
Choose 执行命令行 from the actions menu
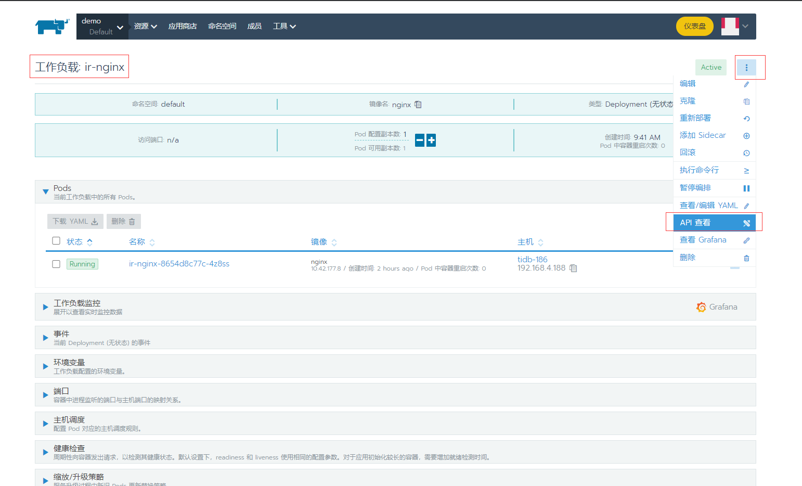715,170
